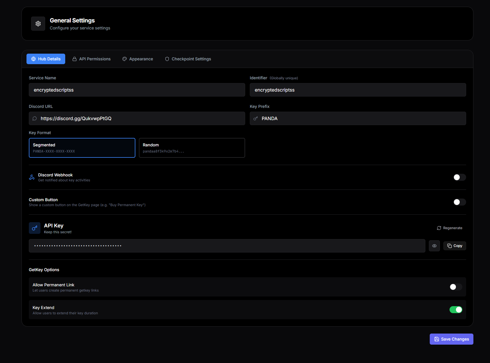The height and width of the screenshot is (363, 490).
Task: Click 'Configure your service settings' subtitle
Action: [x=80, y=28]
